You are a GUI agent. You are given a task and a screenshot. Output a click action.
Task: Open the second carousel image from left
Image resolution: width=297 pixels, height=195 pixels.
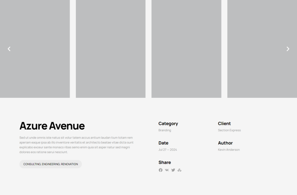click(x=111, y=49)
